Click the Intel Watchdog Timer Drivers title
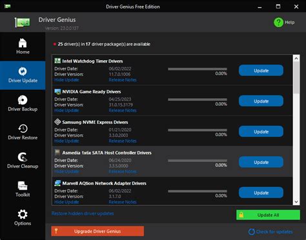The image size is (306, 240). [92, 61]
